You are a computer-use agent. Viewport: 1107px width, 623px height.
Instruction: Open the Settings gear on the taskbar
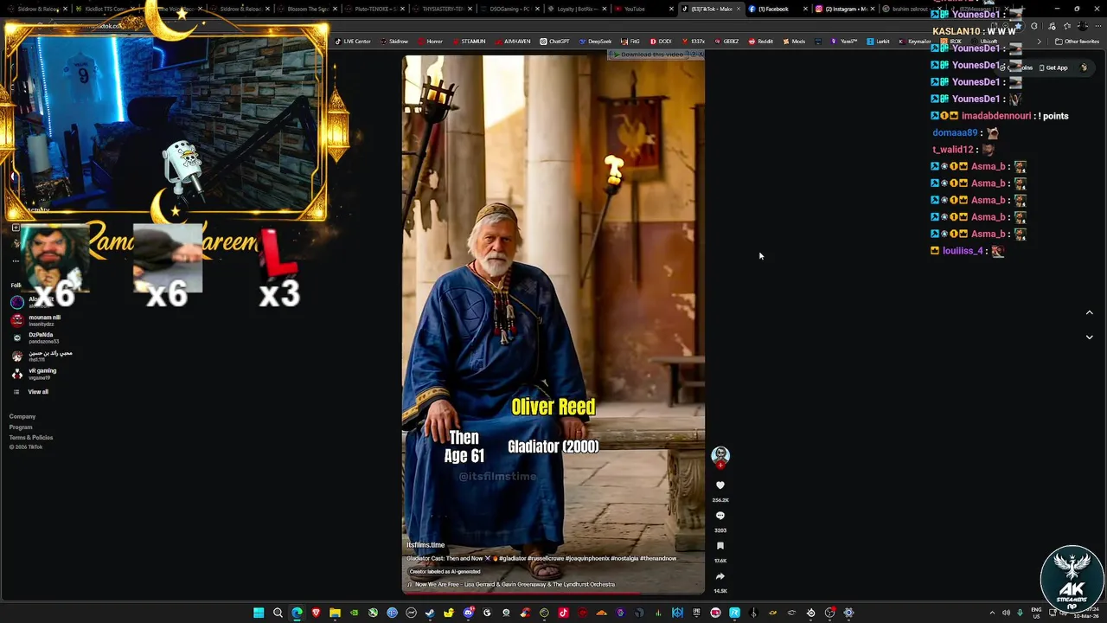point(848,613)
